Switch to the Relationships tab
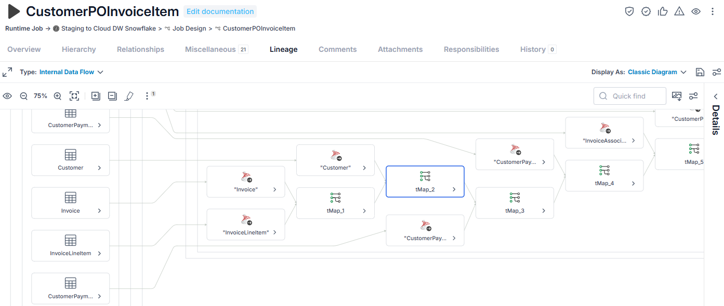724x306 pixels. coord(140,49)
